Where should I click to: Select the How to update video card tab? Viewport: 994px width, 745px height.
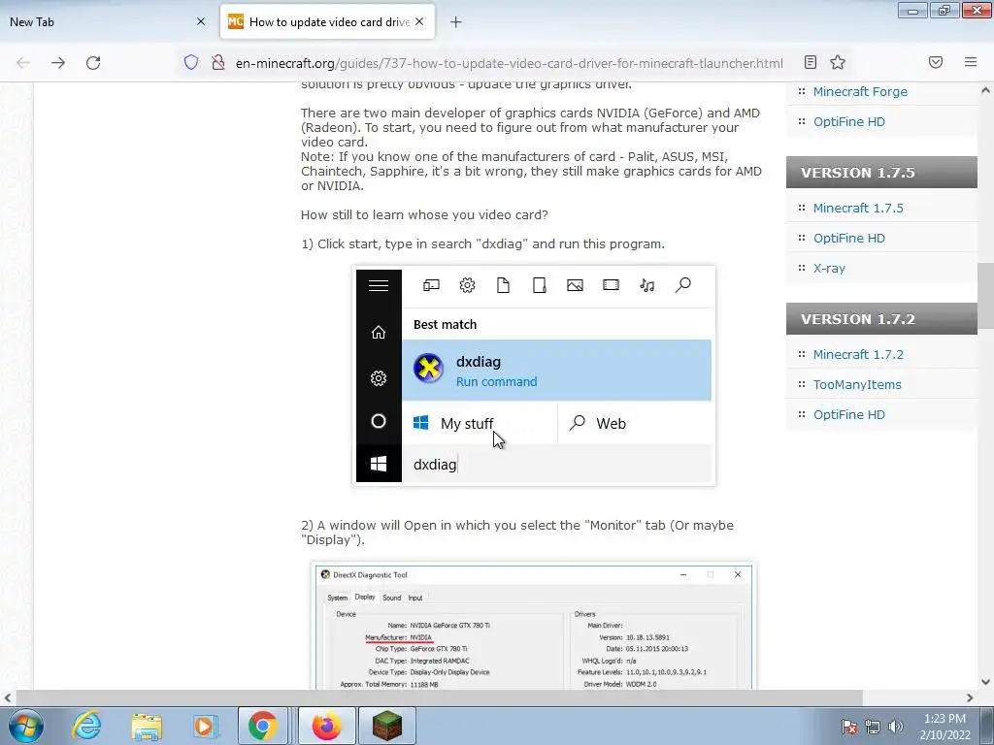[327, 21]
